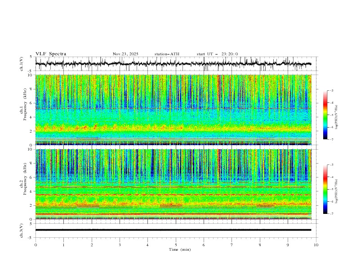The image size is (356, 275).
Task: Click the "VLF Spectra" title text
Action: (x=51, y=54)
